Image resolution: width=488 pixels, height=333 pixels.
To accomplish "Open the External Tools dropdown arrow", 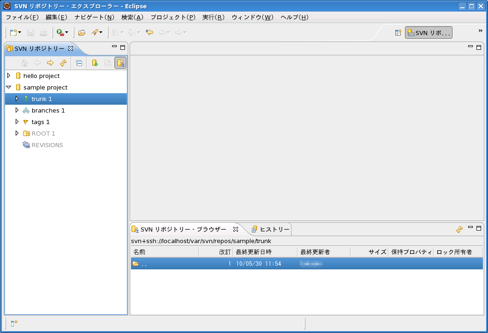I will pyautogui.click(x=66, y=32).
